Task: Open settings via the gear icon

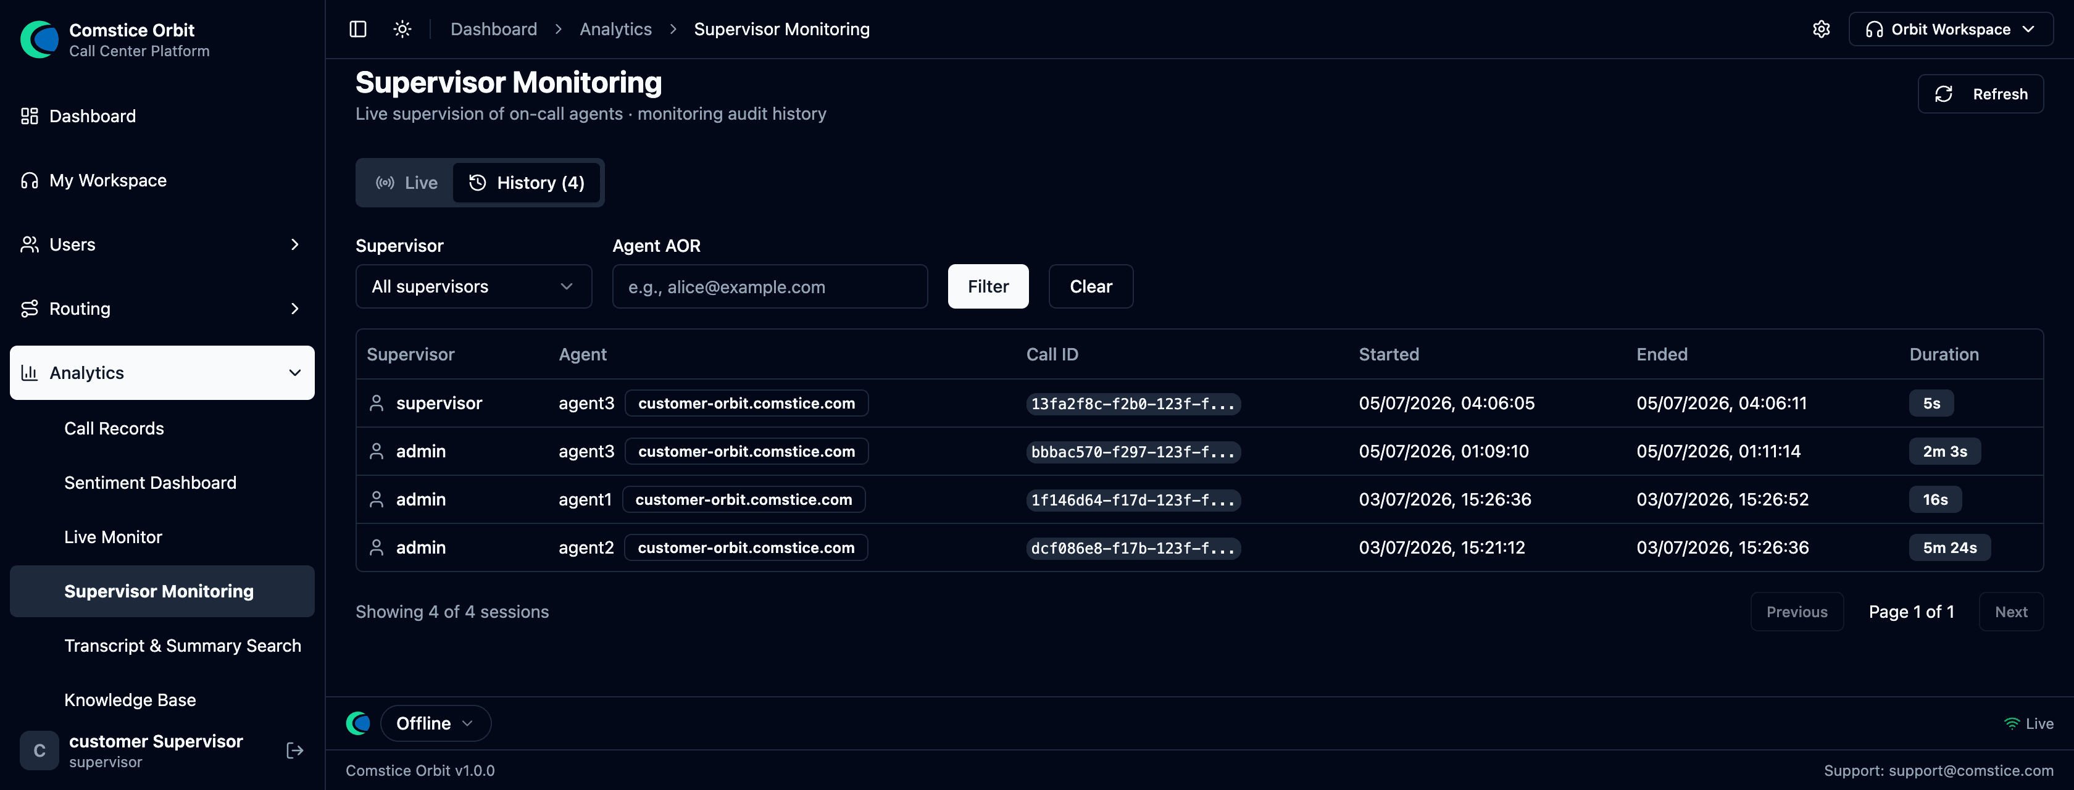Action: (x=1821, y=29)
